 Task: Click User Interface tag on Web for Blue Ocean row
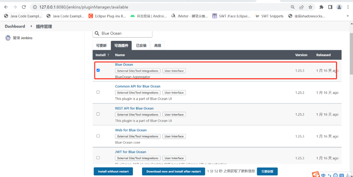tap(174, 136)
